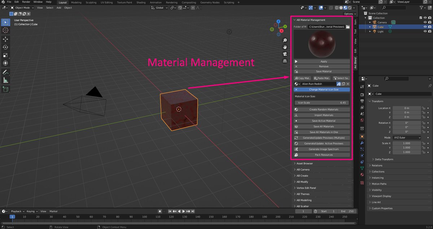
Task: Click the pan view hand icon
Action: (x=285, y=47)
